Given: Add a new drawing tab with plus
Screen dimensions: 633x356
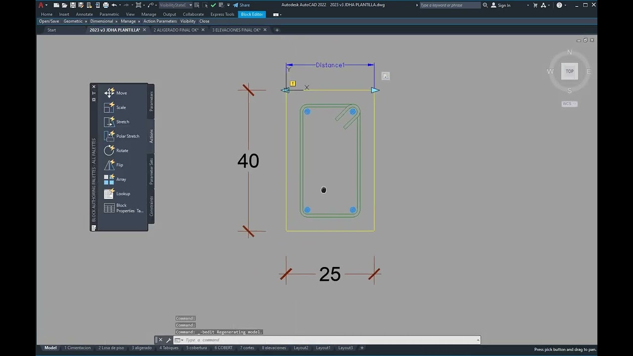Looking at the screenshot, I should [277, 30].
